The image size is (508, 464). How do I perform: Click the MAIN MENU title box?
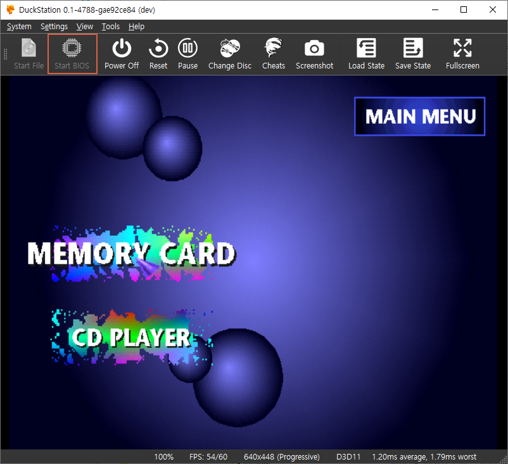point(419,117)
